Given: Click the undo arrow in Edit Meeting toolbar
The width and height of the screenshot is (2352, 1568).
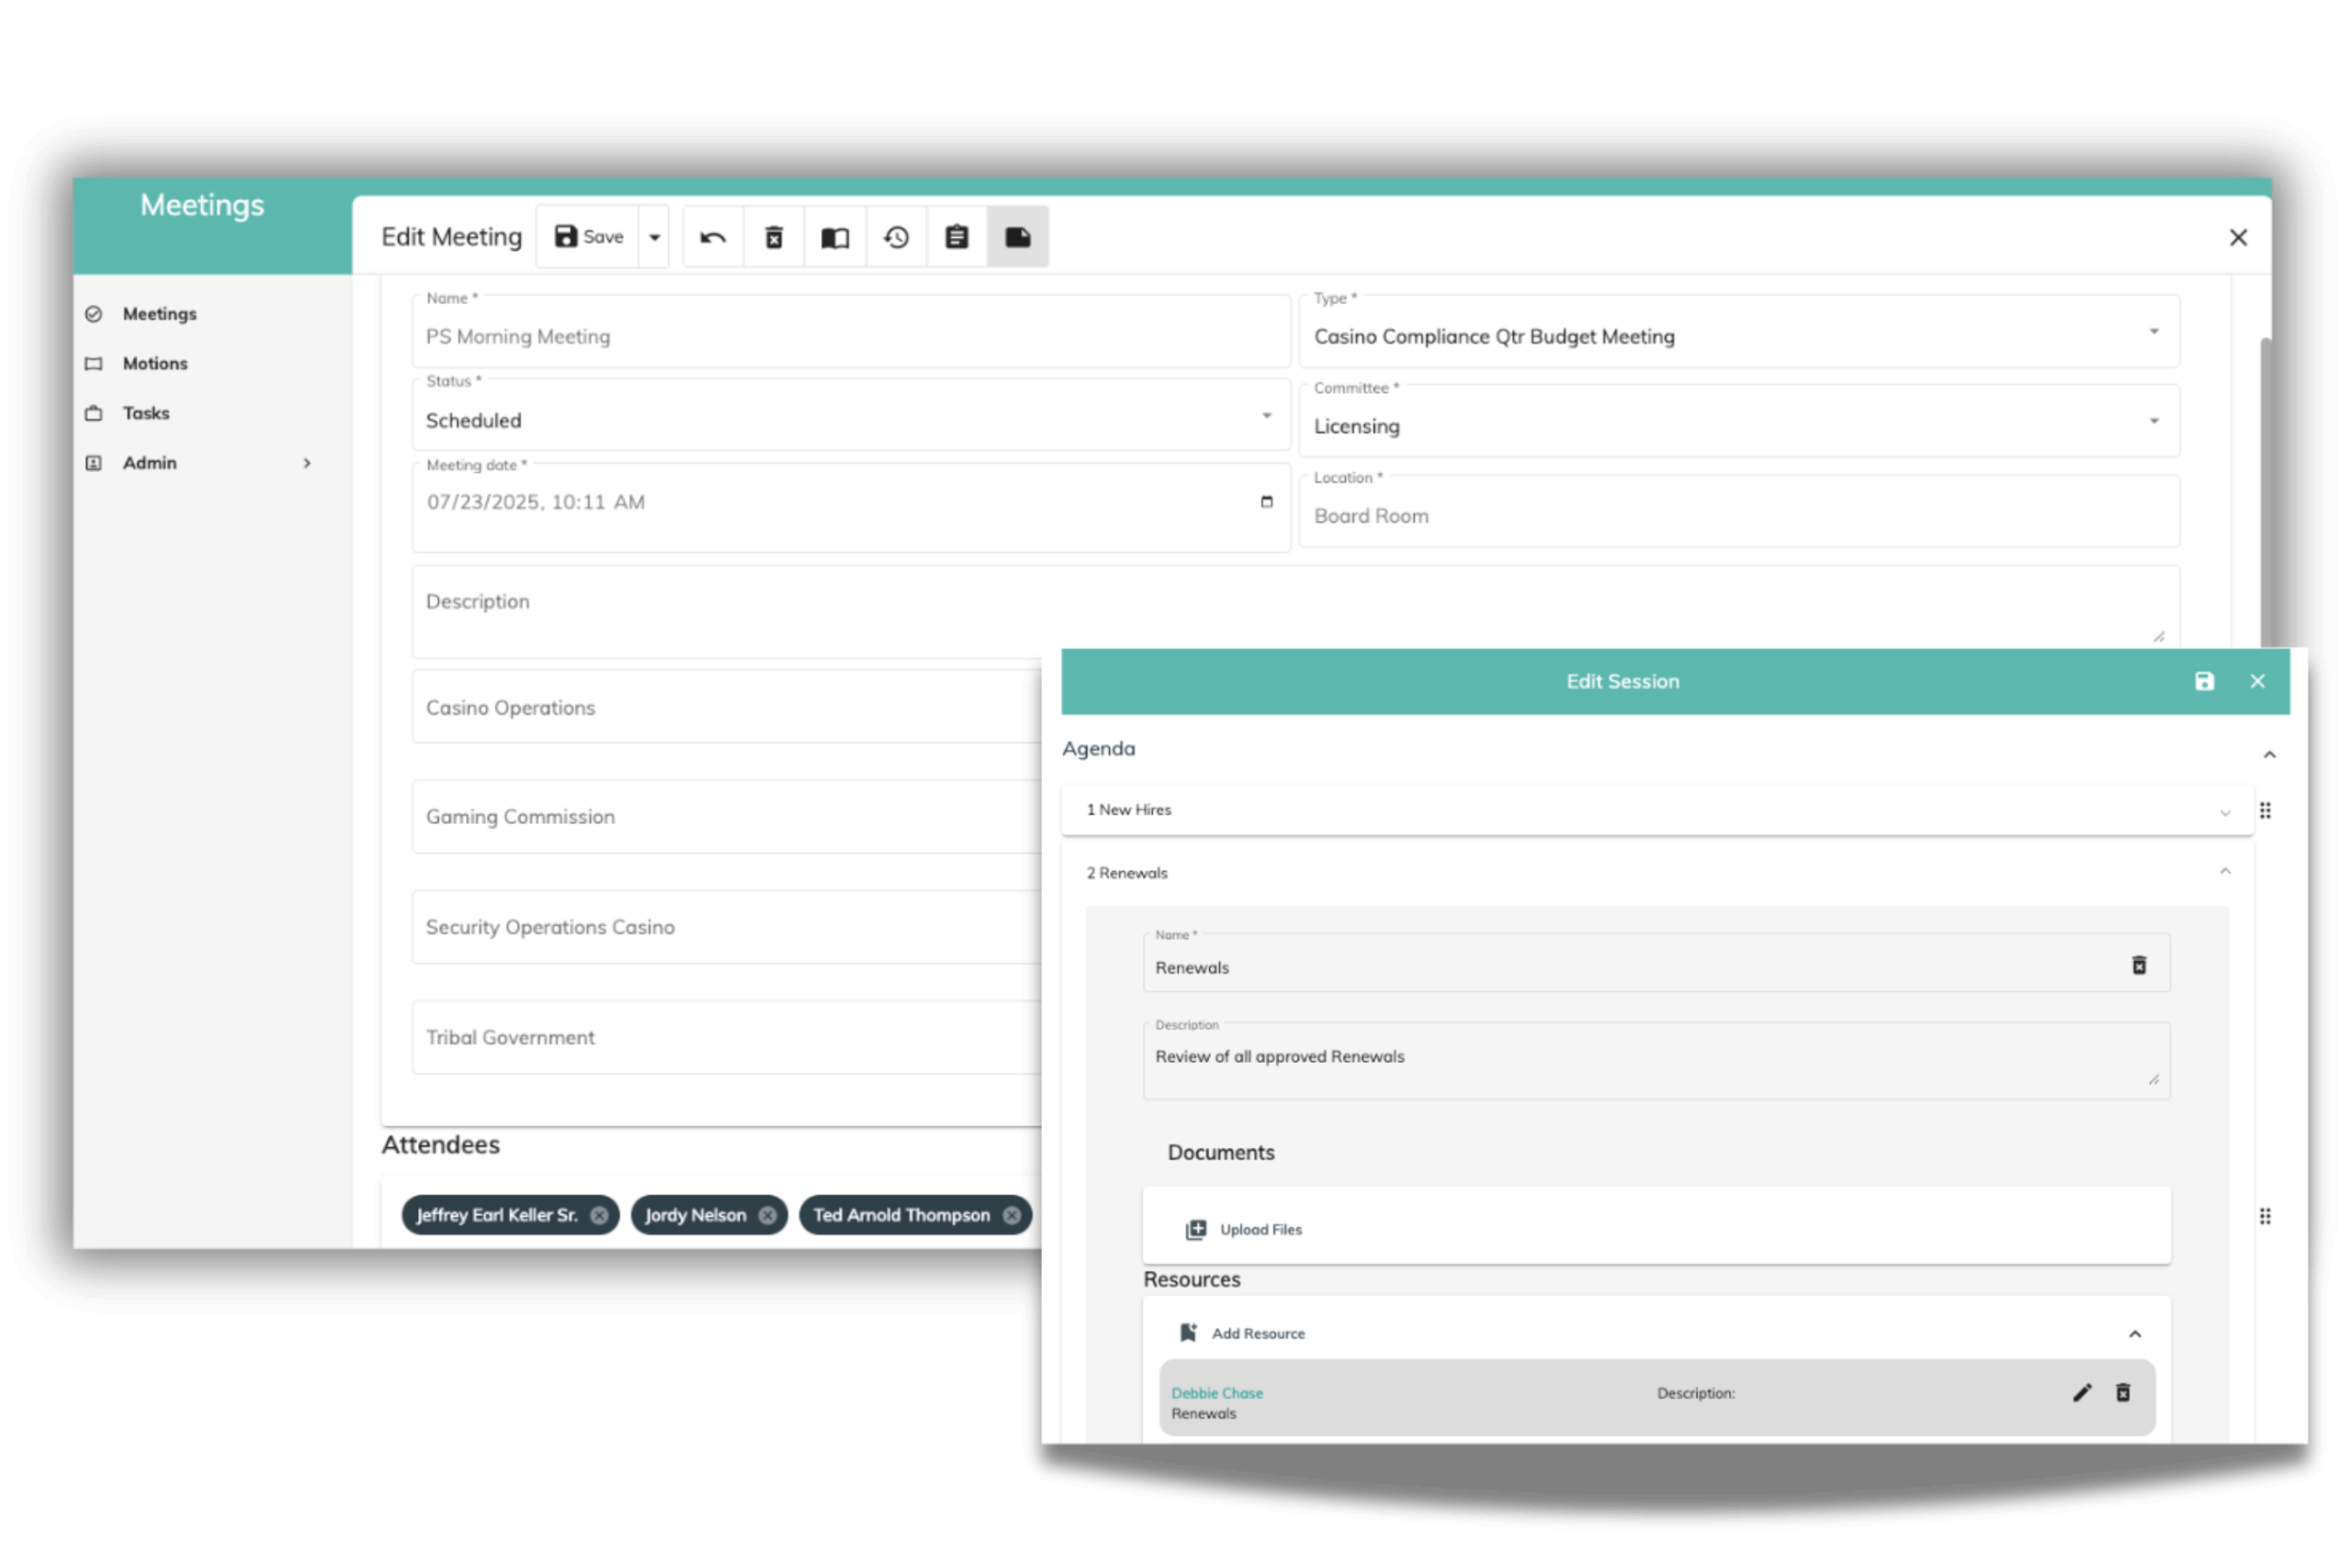Looking at the screenshot, I should [x=712, y=237].
